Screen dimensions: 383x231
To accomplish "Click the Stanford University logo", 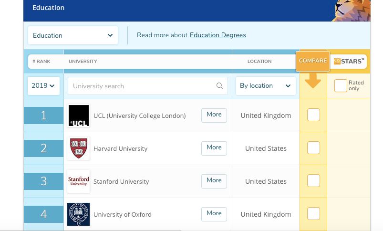I will [x=78, y=181].
